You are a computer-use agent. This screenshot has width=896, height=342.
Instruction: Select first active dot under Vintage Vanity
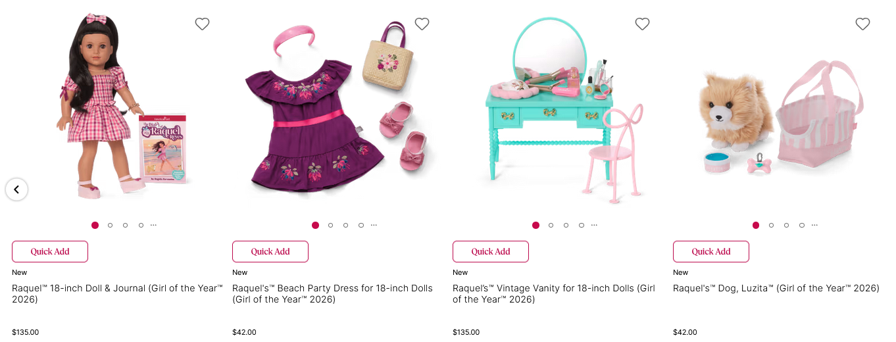click(535, 225)
